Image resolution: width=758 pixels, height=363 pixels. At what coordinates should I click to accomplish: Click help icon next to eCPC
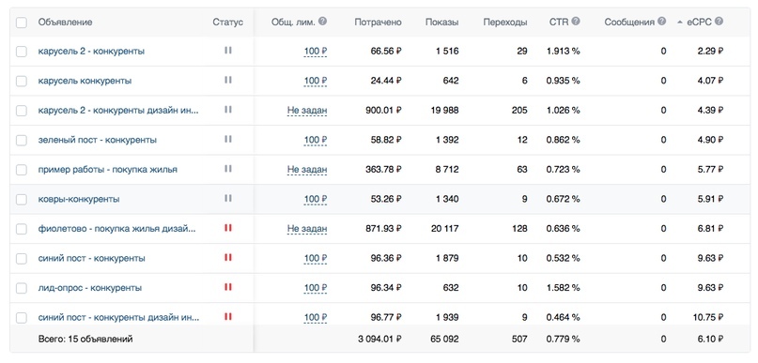tap(719, 22)
